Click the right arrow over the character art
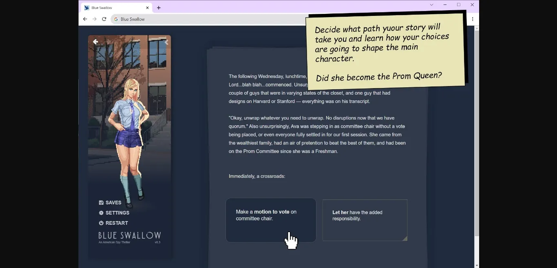This screenshot has width=557, height=268. point(166,42)
